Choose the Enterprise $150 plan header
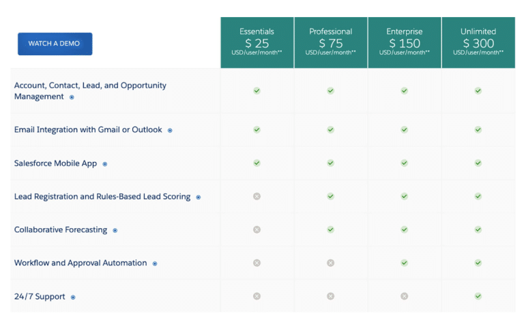524x324 pixels. coord(405,43)
